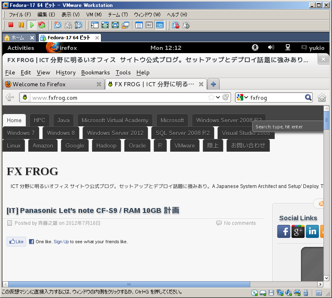Click the Firefox home icon
The image size is (332, 298).
322,98
